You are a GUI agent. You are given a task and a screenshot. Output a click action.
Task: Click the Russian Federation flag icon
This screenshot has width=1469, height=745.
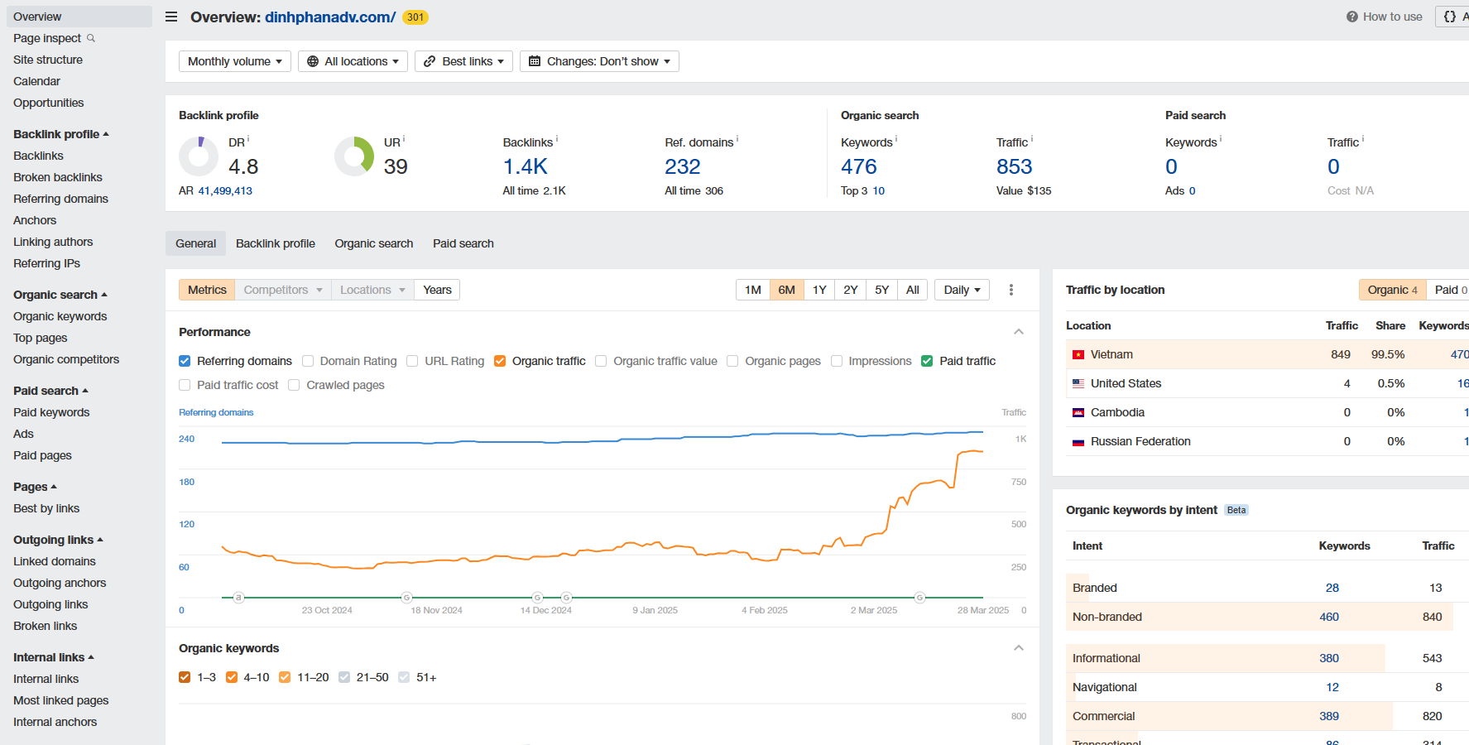pyautogui.click(x=1078, y=442)
